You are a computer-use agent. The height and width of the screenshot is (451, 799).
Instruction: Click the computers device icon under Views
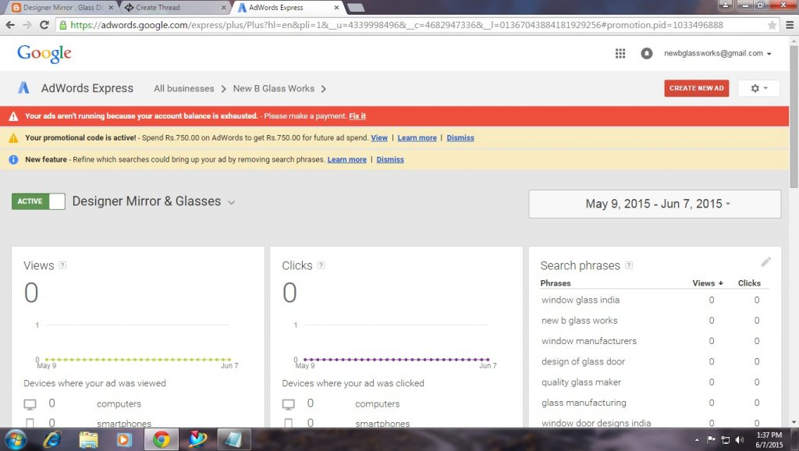[30, 405]
